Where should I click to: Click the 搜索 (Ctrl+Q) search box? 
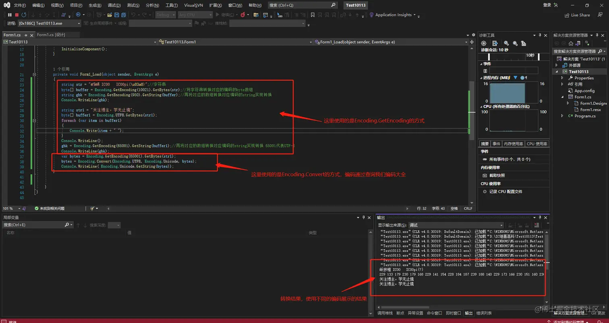tap(302, 5)
